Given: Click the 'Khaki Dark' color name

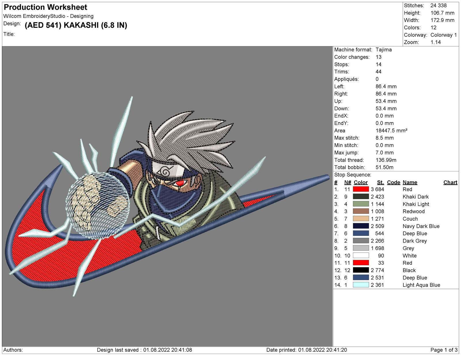Looking at the screenshot, I should 416,197.
